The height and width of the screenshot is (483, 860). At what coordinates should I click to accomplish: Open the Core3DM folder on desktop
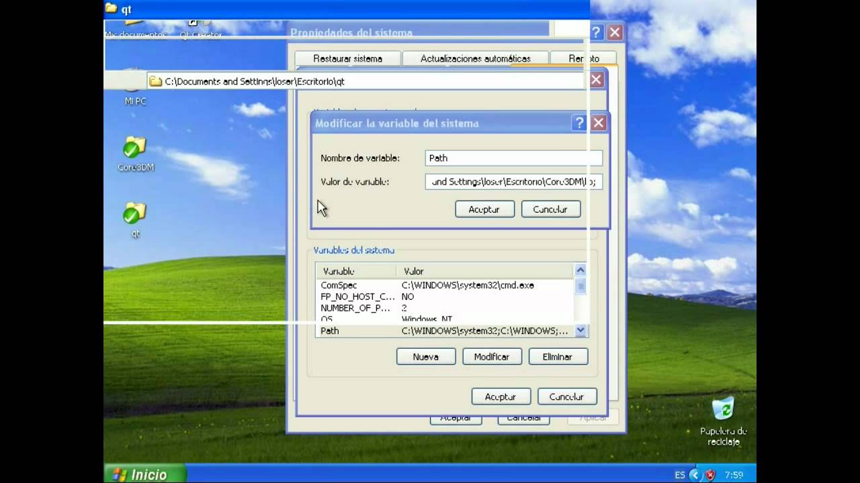[x=135, y=154]
